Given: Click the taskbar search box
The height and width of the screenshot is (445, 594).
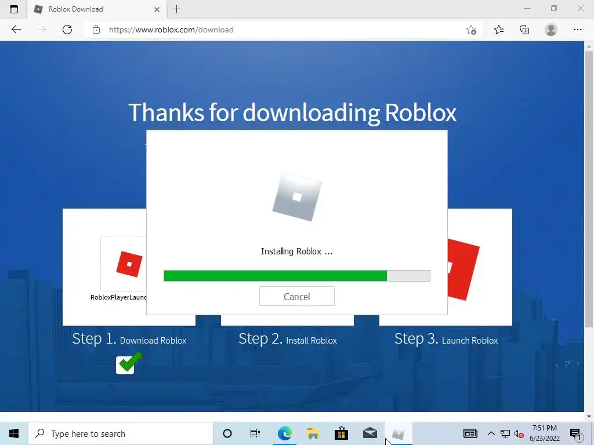Looking at the screenshot, I should click(x=121, y=433).
